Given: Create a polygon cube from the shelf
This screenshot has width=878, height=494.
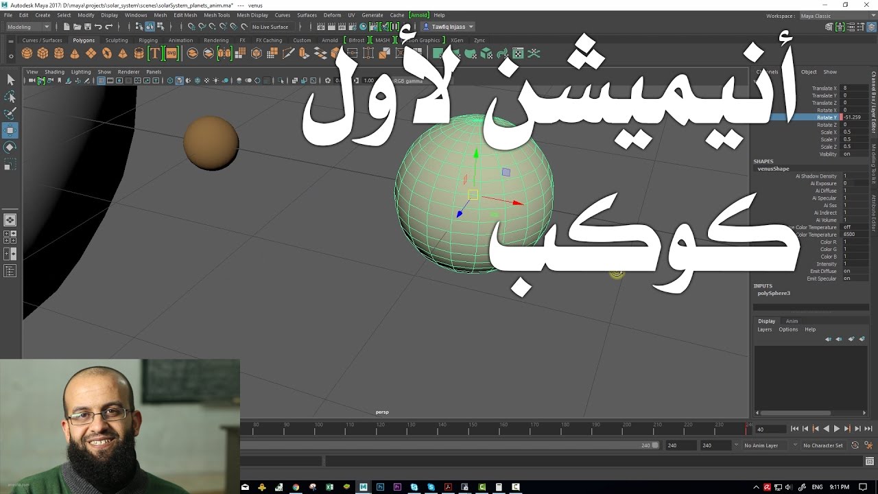Looking at the screenshot, I should [x=43, y=54].
